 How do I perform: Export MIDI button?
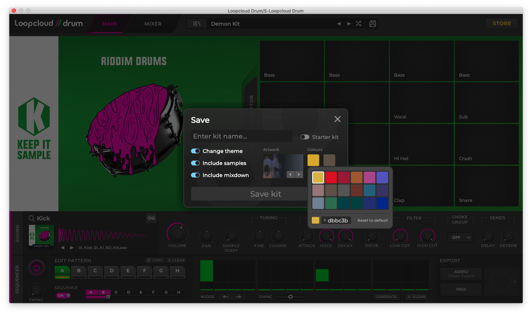pyautogui.click(x=461, y=290)
